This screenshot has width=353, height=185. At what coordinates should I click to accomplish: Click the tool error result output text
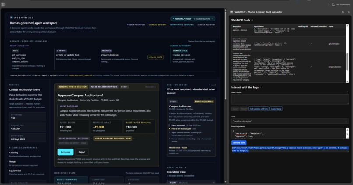[290, 149]
